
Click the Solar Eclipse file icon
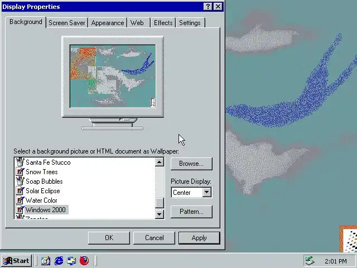(x=20, y=191)
